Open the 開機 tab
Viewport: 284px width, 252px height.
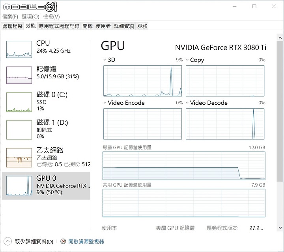pos(88,26)
